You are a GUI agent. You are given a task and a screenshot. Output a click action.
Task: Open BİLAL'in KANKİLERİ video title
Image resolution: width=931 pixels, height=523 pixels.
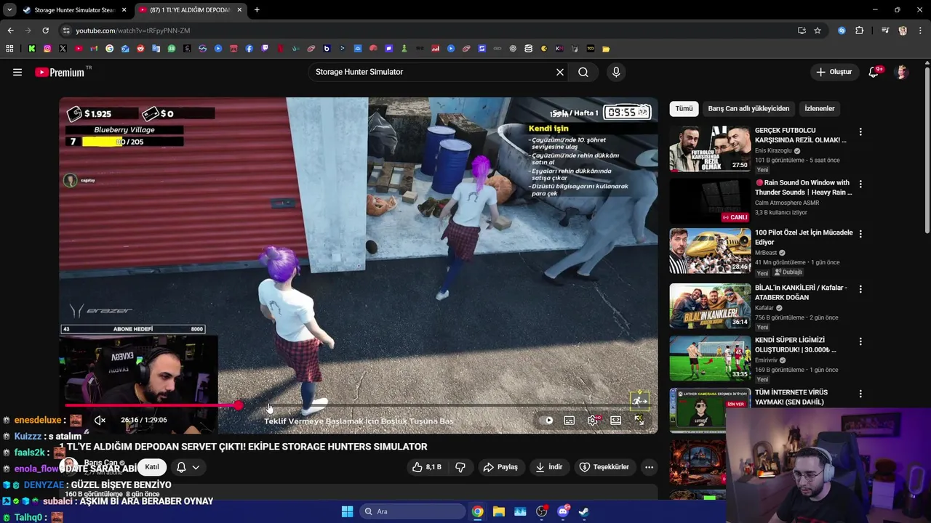point(801,292)
